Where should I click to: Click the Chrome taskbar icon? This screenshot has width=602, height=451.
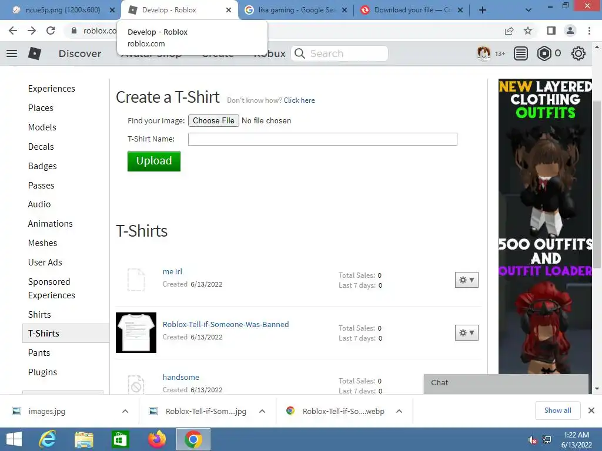pyautogui.click(x=193, y=439)
